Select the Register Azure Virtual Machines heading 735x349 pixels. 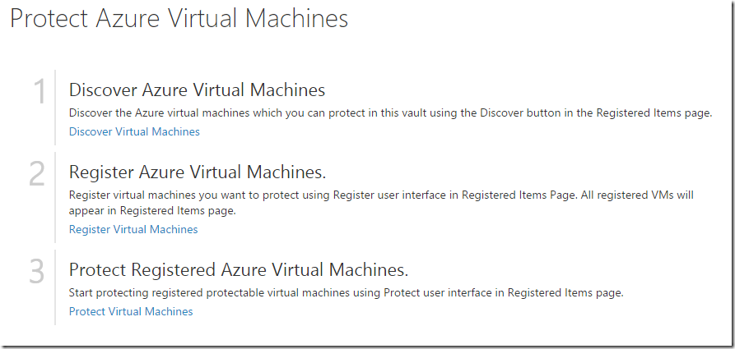[198, 172]
